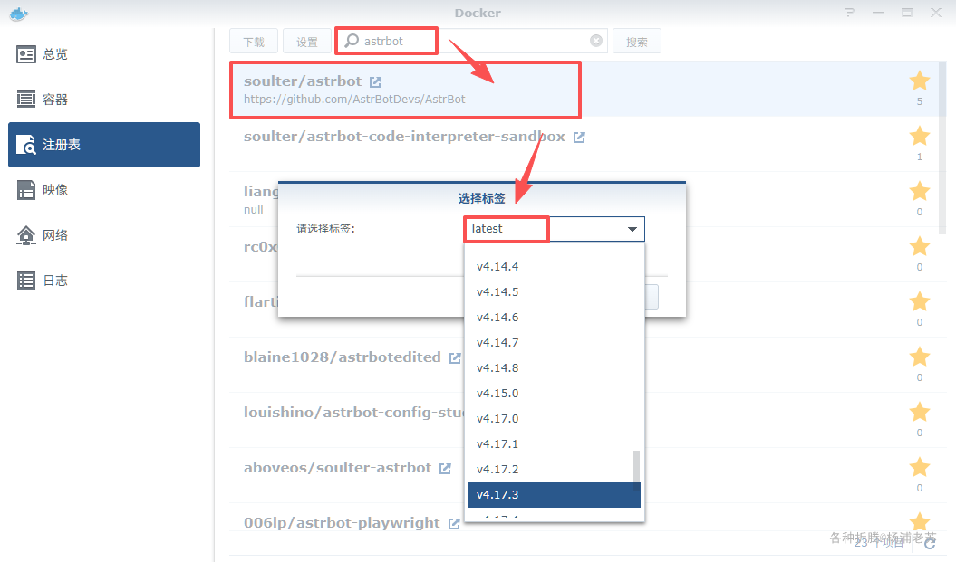Click the 映像 image document icon
The height and width of the screenshot is (562, 956).
click(x=25, y=190)
